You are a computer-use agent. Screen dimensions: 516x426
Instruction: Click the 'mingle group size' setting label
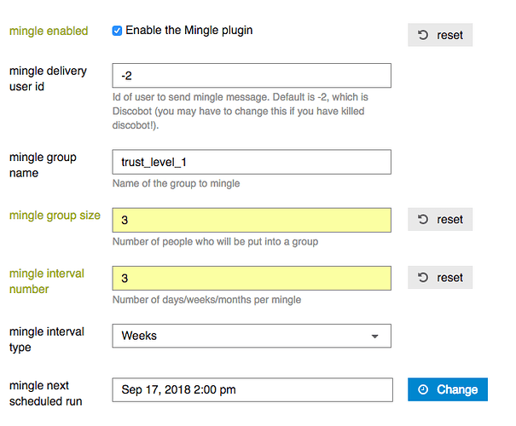click(55, 216)
